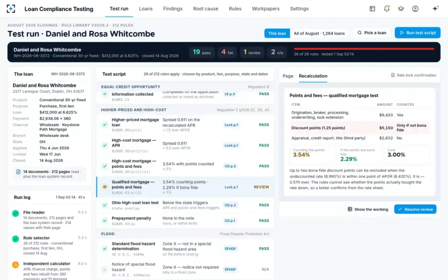Click the Independent calculator warning icon
Screen dimensions: 448x280
click(15, 265)
